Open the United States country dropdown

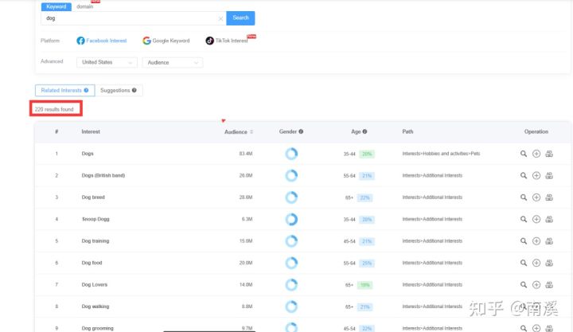107,63
